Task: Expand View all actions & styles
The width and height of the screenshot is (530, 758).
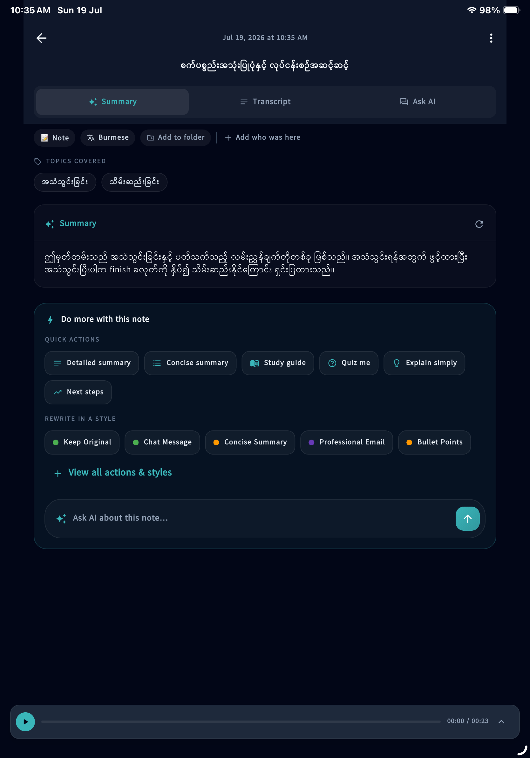Action: (x=113, y=472)
